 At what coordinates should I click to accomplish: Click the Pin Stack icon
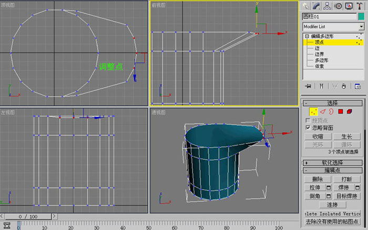(x=308, y=86)
